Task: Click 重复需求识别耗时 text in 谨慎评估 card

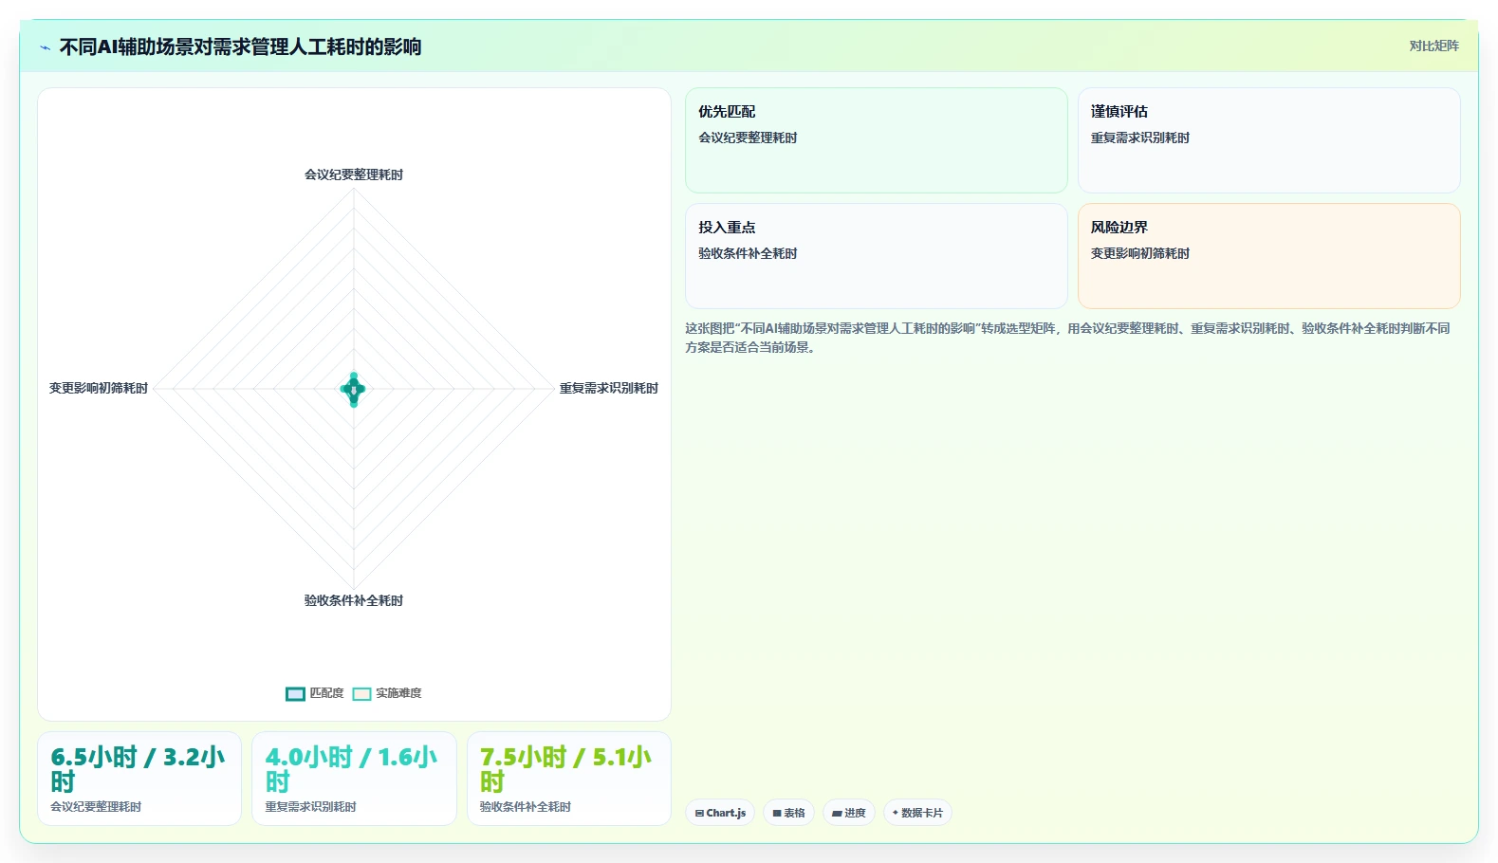Action: (x=1139, y=138)
